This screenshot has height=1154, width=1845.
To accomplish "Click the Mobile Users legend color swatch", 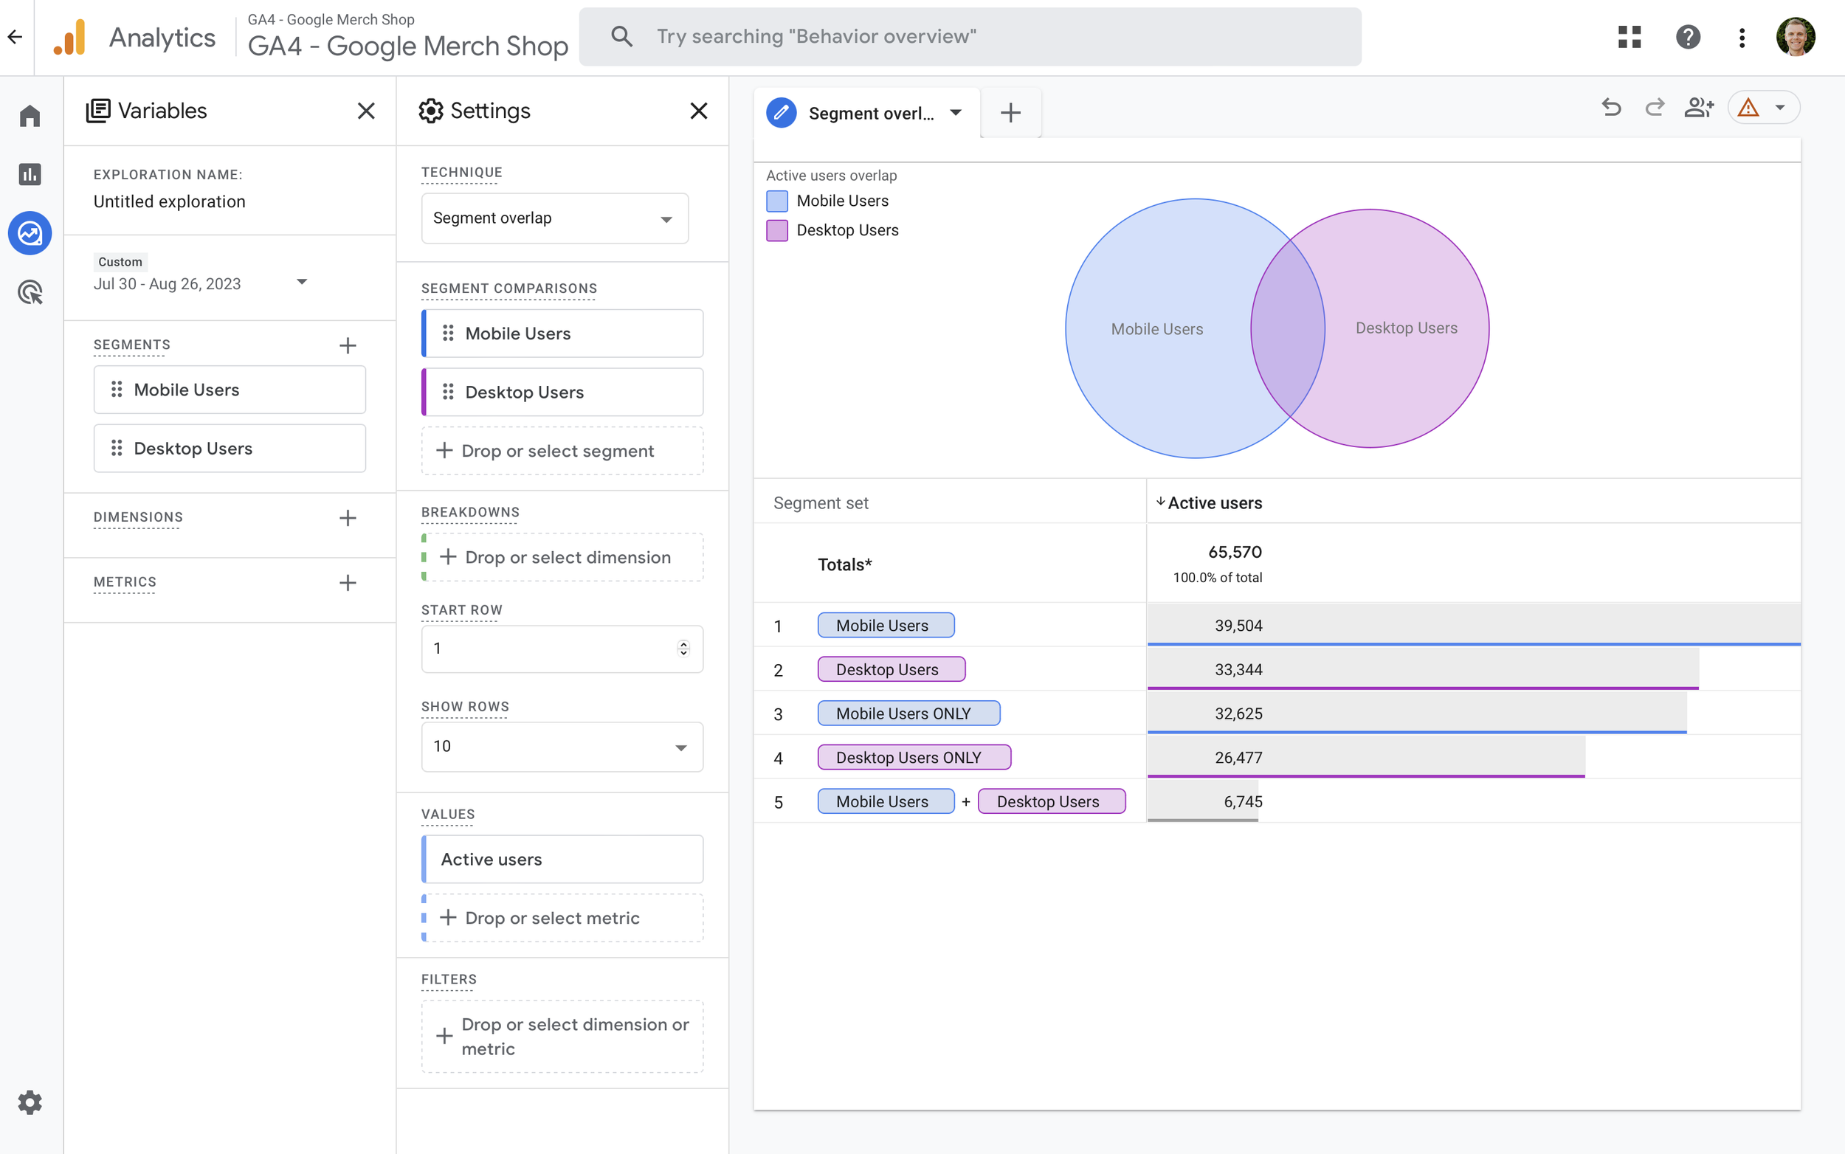I will [776, 201].
